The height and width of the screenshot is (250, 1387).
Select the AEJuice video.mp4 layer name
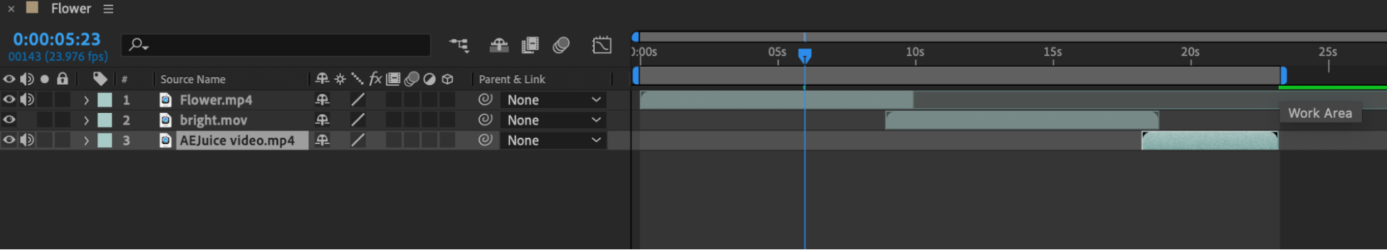(237, 140)
